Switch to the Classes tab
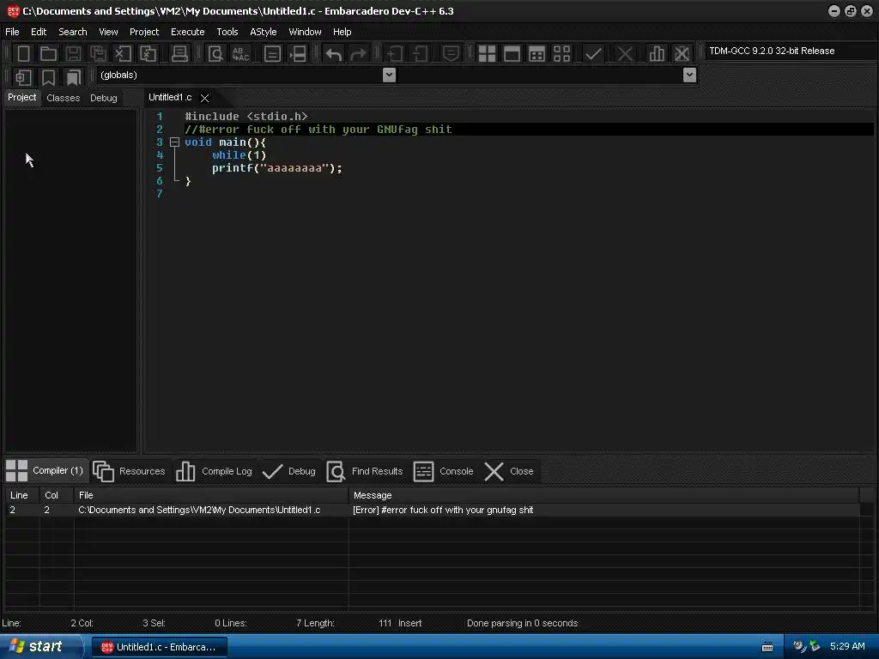 (x=64, y=98)
